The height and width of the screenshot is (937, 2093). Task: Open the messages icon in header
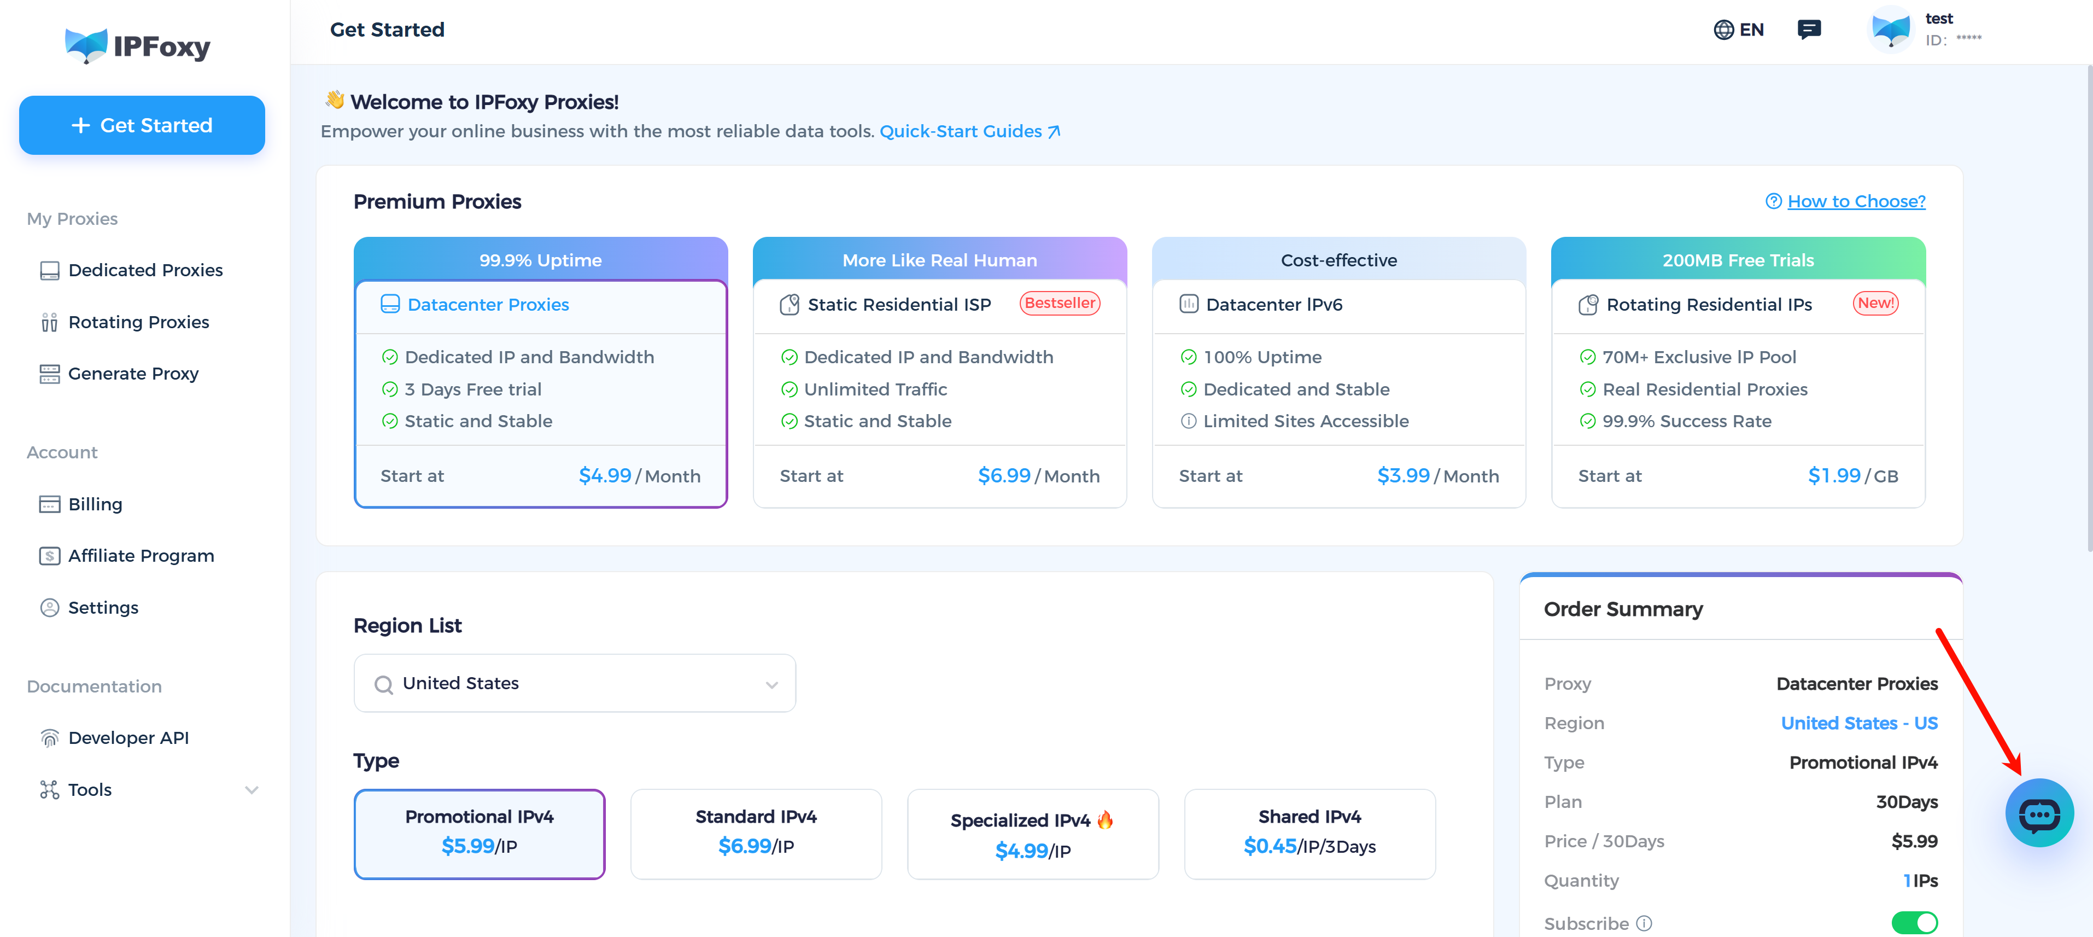1809,30
